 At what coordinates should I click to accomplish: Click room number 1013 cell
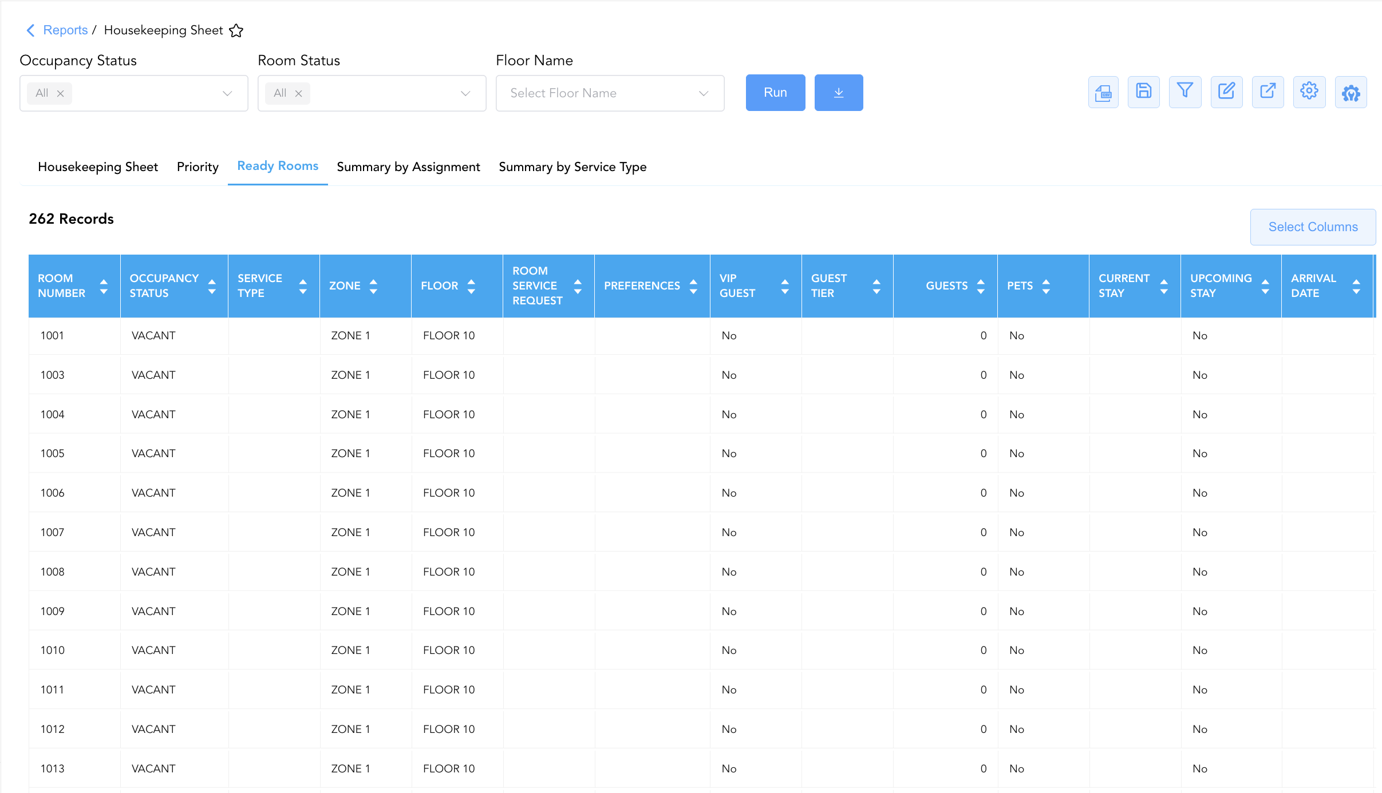coord(74,769)
